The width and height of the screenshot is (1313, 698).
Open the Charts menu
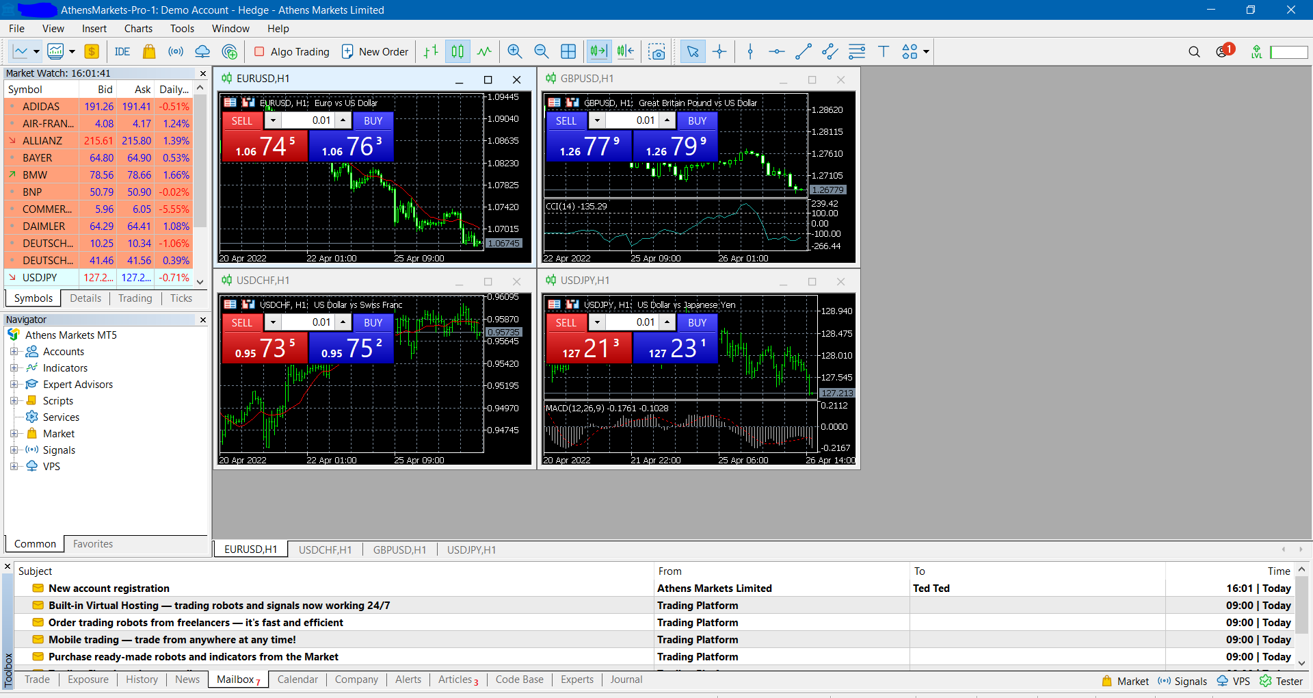point(138,29)
